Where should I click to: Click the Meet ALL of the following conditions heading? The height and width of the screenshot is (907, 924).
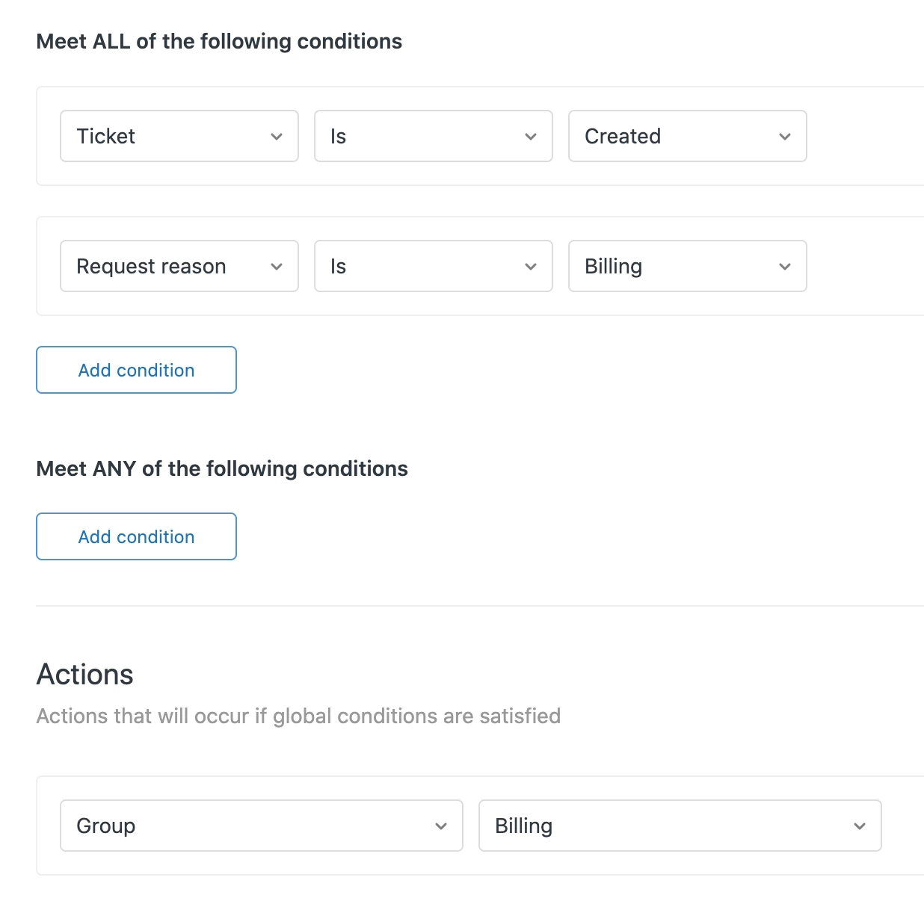click(219, 41)
